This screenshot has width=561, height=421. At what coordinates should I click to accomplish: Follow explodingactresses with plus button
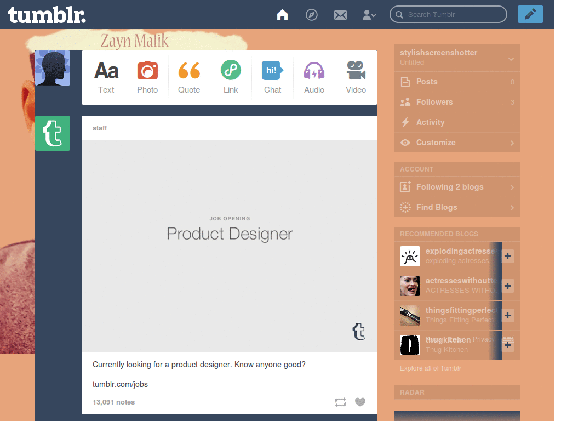(507, 257)
